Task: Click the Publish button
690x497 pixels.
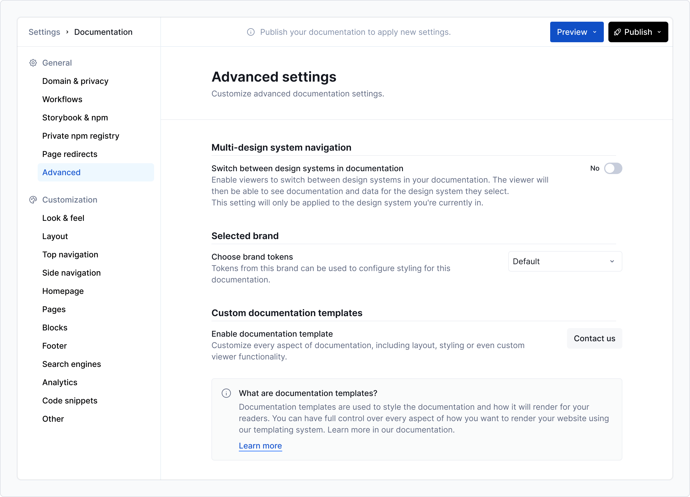Action: click(638, 32)
